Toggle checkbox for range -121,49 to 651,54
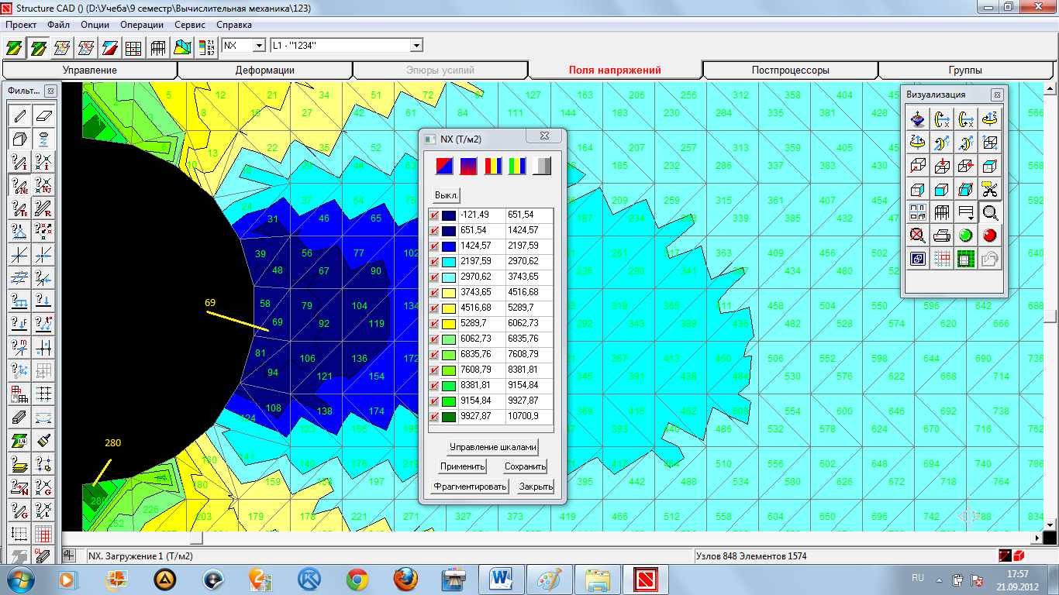Screen dimensions: 1059x595 (434, 215)
